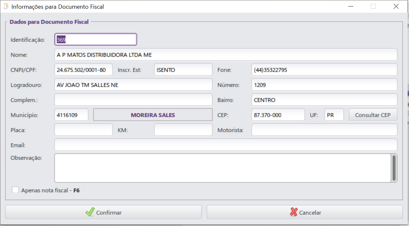The image size is (409, 226).
Task: Click the green checkmark icon on Confirmar
Action: coord(90,212)
